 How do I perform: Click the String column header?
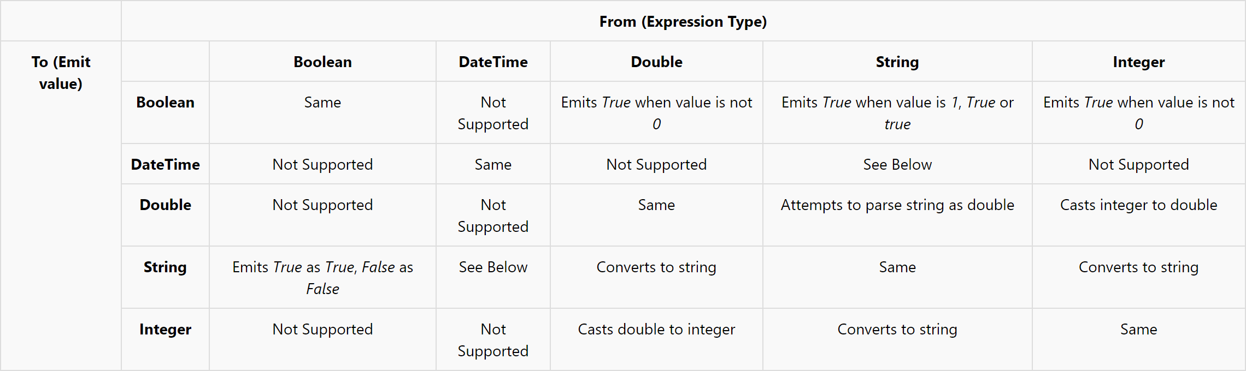897,62
